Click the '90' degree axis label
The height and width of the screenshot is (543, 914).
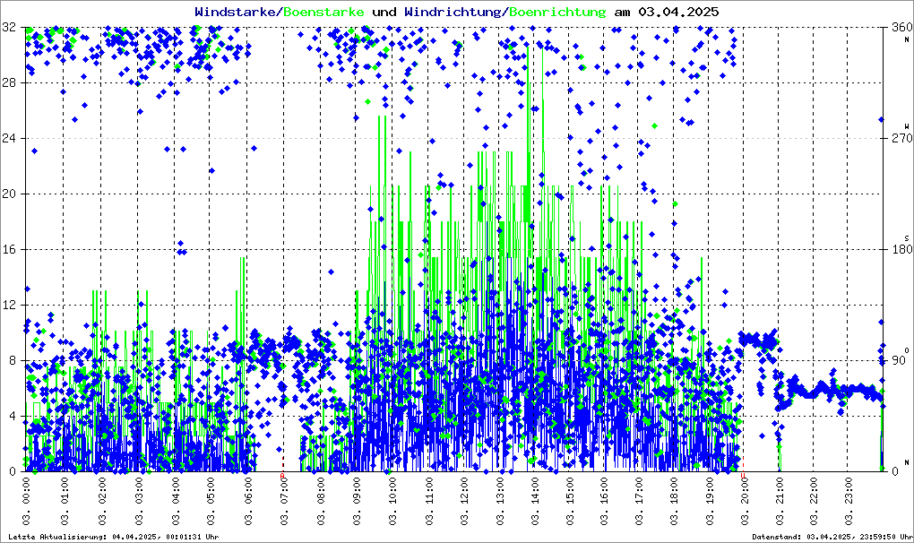point(898,360)
